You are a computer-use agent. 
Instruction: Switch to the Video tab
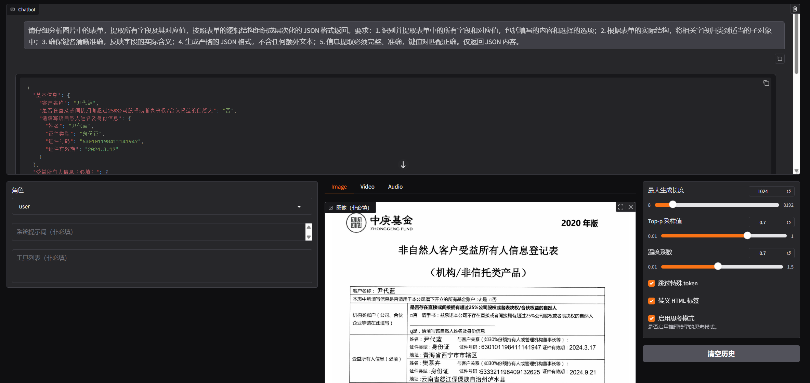point(367,187)
